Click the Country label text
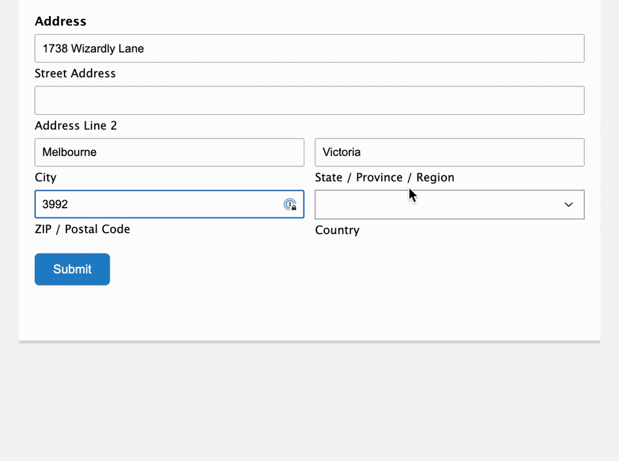Screen dimensions: 619x461 (x=337, y=230)
